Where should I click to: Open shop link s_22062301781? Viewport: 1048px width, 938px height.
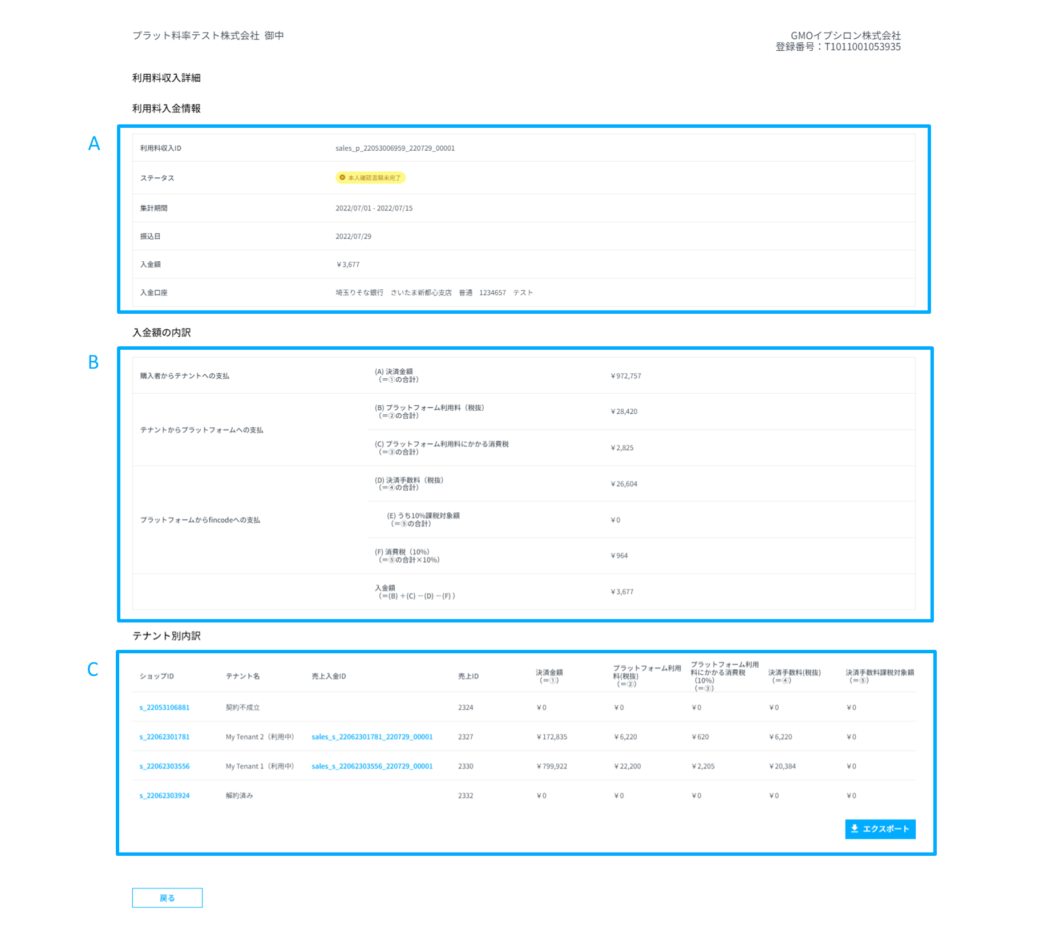[x=164, y=737]
